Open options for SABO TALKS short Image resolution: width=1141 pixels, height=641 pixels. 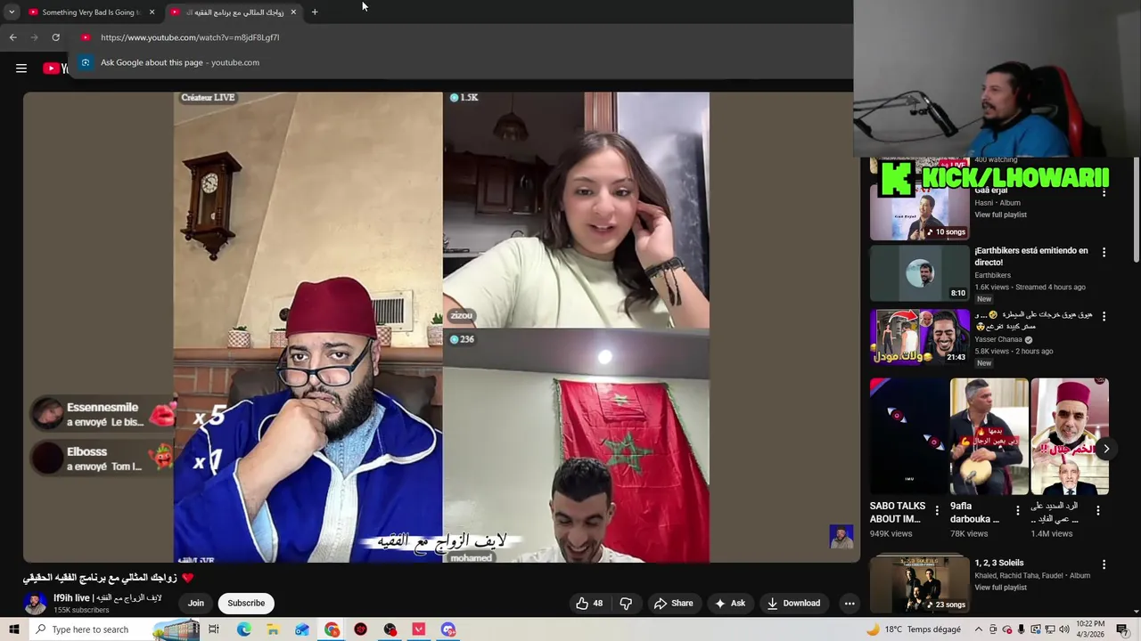937,511
